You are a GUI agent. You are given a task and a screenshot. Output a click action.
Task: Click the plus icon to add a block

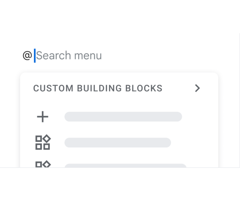pos(43,117)
